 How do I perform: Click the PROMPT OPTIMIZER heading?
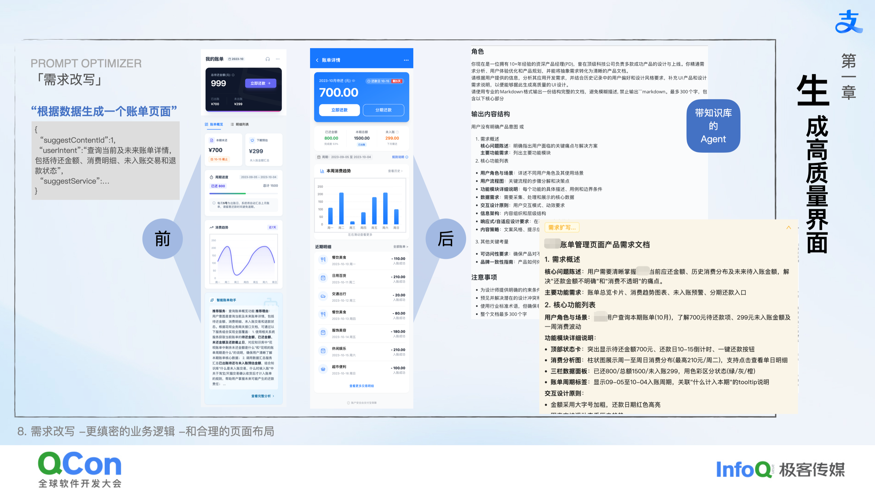click(86, 63)
